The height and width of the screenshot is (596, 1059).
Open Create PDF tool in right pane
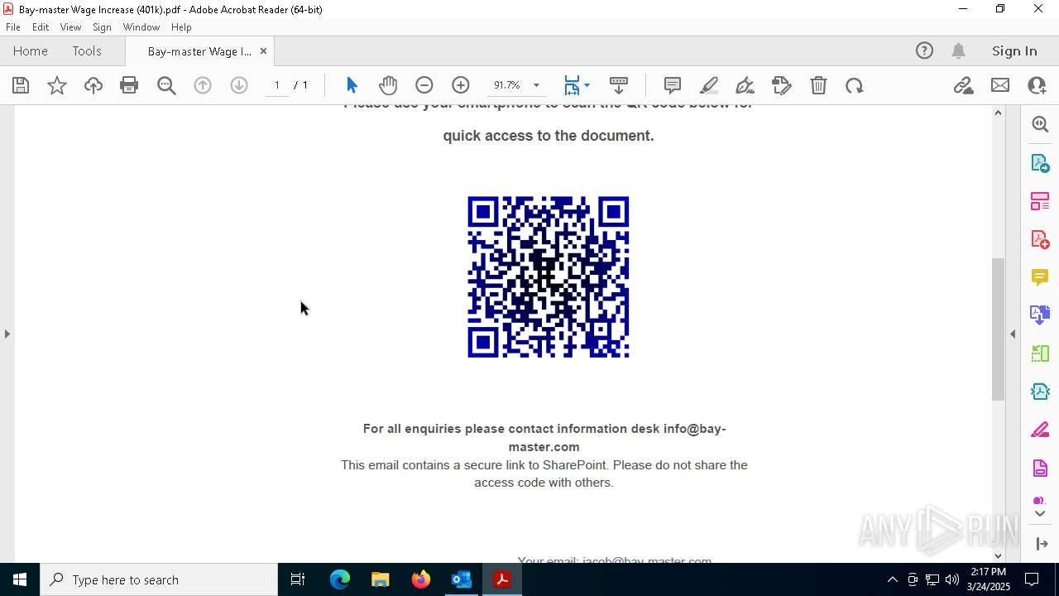(x=1040, y=239)
